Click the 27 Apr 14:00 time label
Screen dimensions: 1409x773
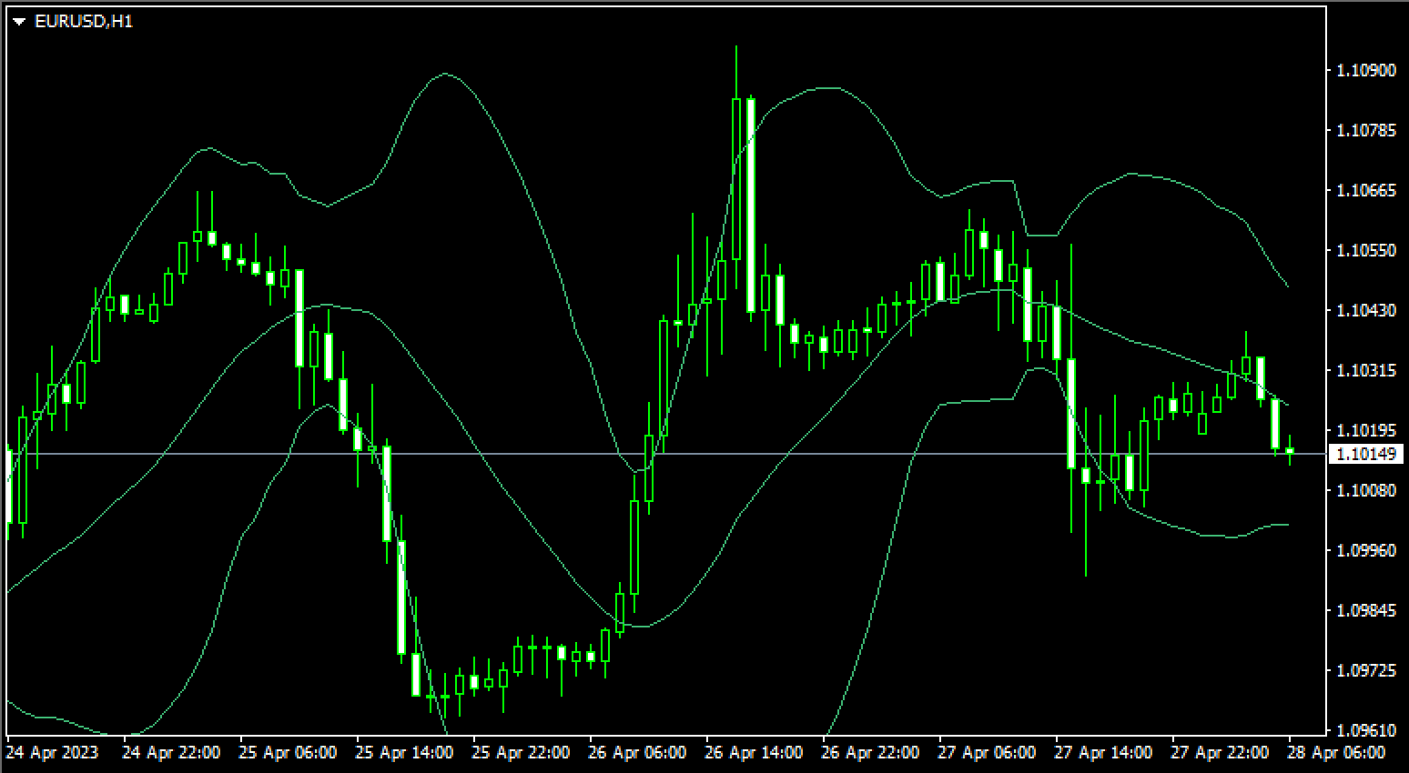(x=1103, y=753)
